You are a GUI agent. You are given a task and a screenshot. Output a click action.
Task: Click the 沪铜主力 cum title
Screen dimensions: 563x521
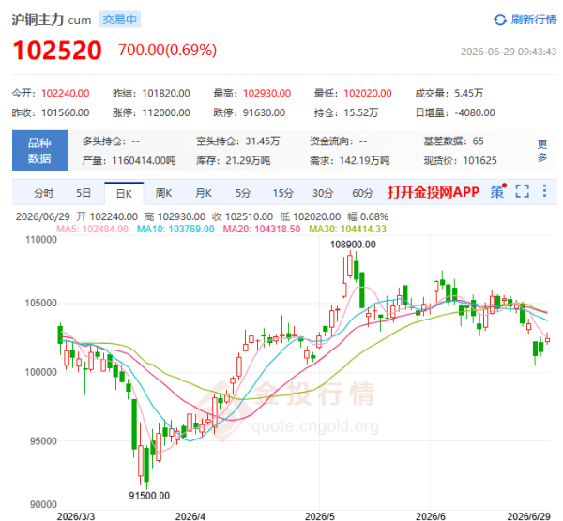click(x=52, y=20)
